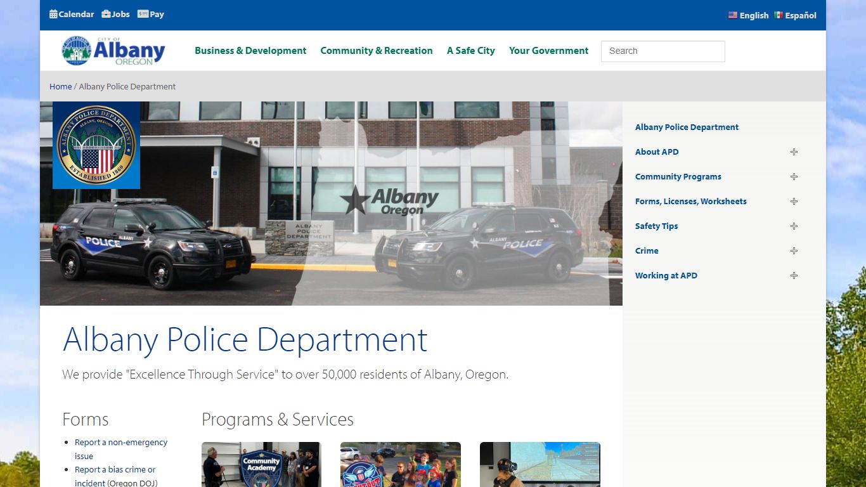Click the City of Albany Oregon logo

113,51
